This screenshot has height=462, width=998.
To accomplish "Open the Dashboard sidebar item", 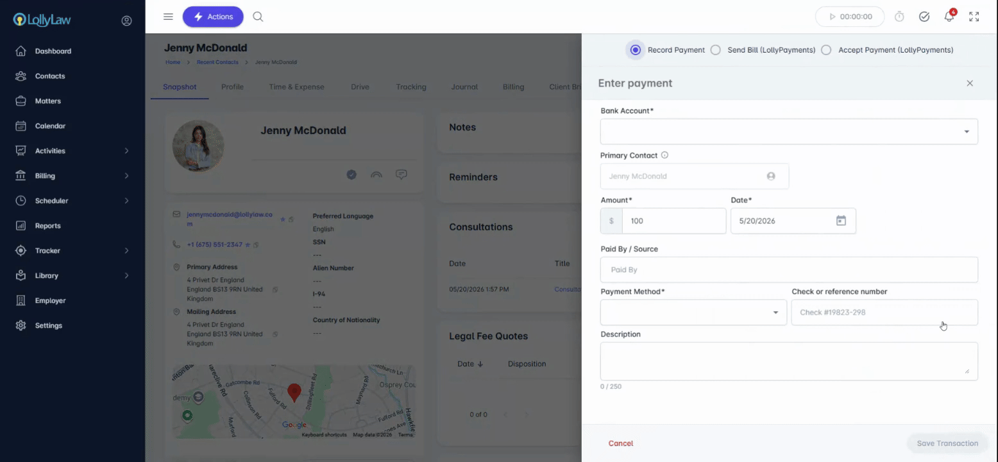I will (x=53, y=51).
